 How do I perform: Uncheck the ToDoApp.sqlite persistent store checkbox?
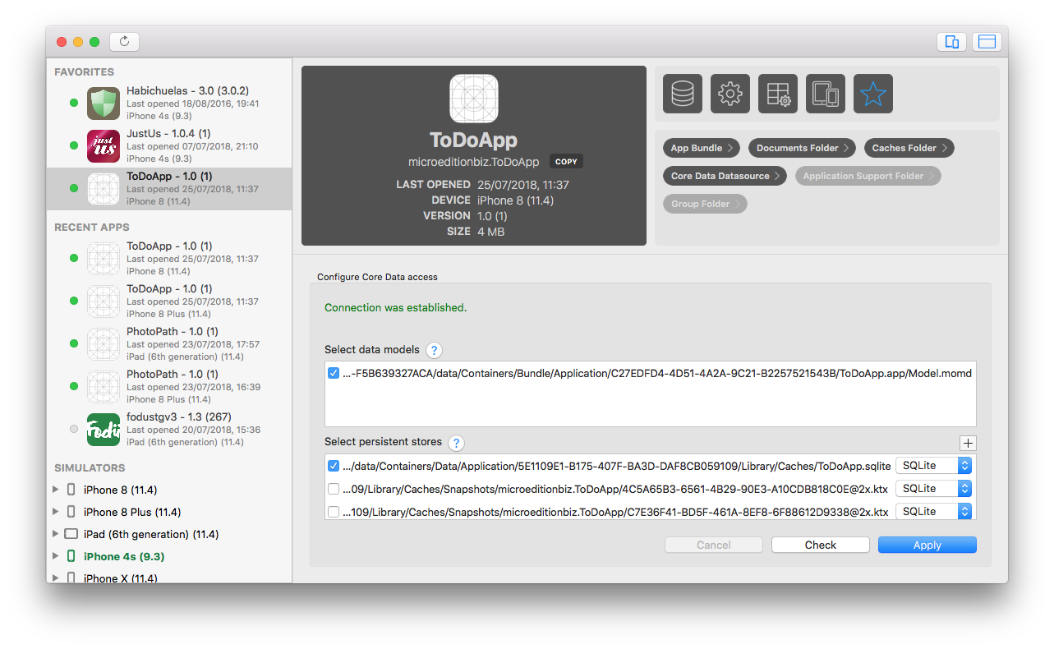(334, 466)
